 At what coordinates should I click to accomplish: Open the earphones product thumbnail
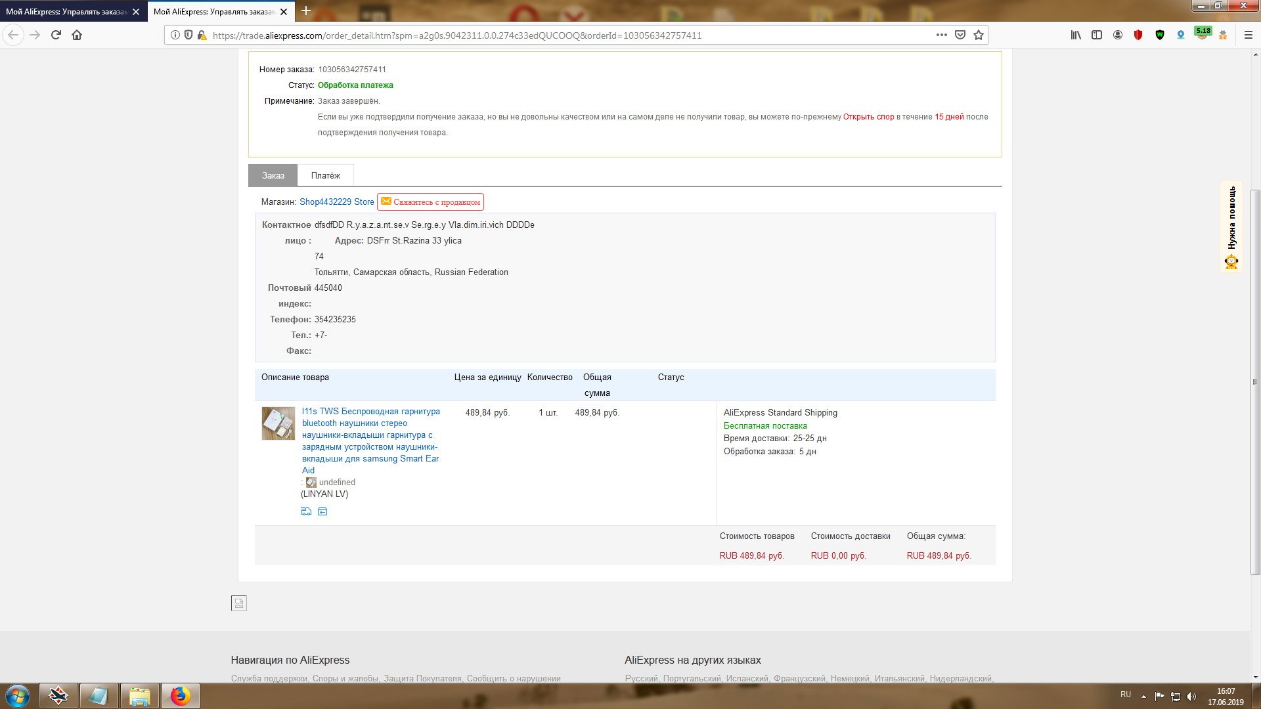278,423
